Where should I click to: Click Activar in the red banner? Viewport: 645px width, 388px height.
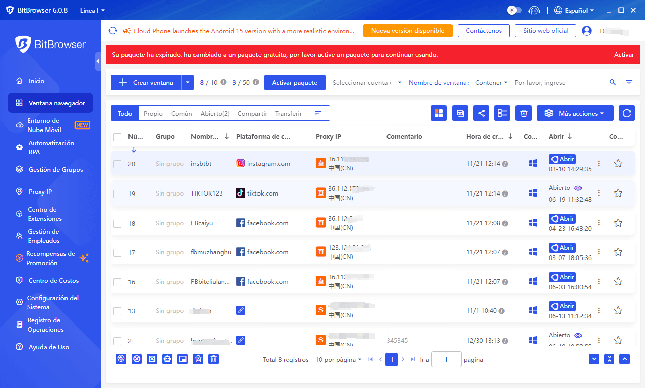pos(624,55)
